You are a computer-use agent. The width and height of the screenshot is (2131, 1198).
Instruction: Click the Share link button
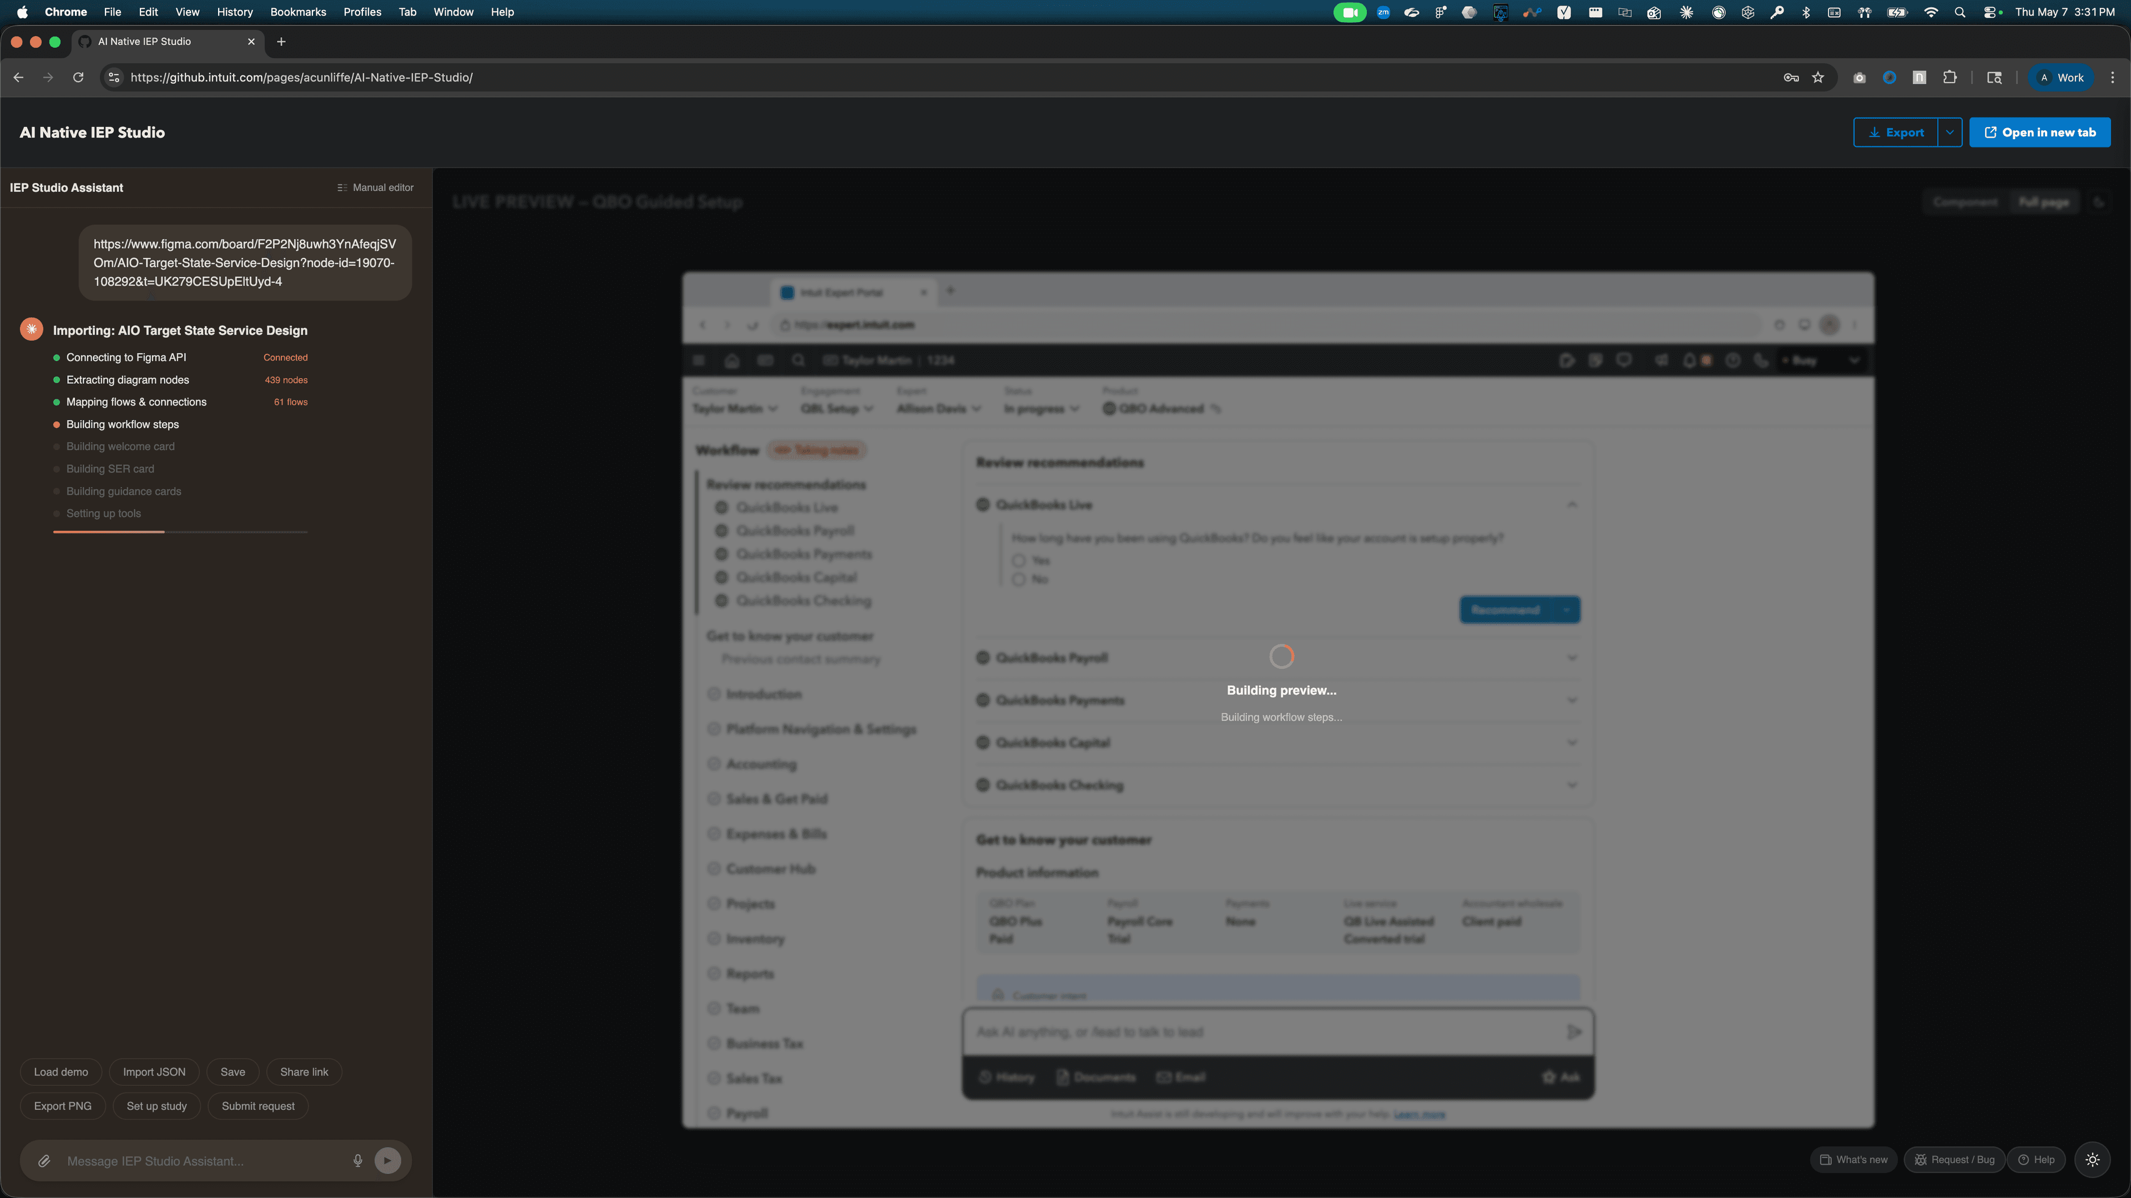[x=305, y=1072]
